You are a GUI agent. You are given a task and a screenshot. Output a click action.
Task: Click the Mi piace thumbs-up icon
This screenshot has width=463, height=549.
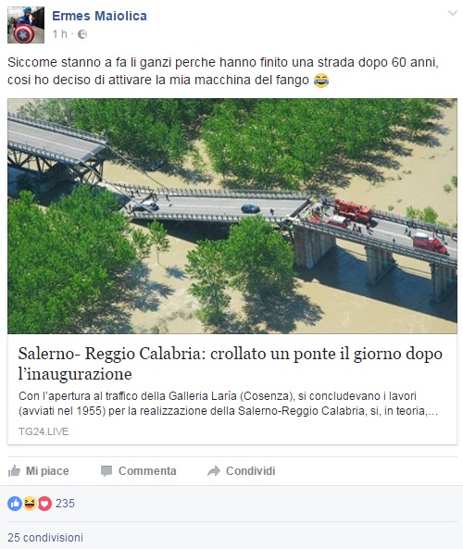15,470
